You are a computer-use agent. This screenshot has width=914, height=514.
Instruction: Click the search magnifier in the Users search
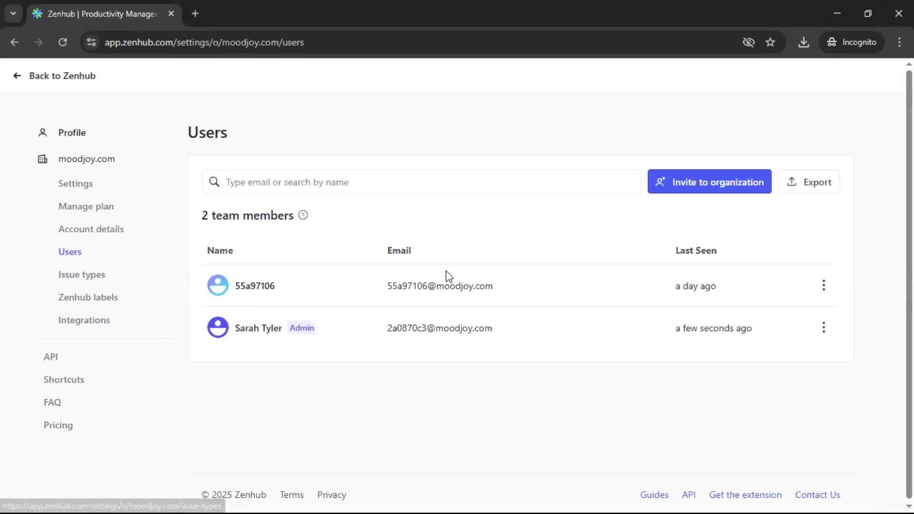[214, 182]
